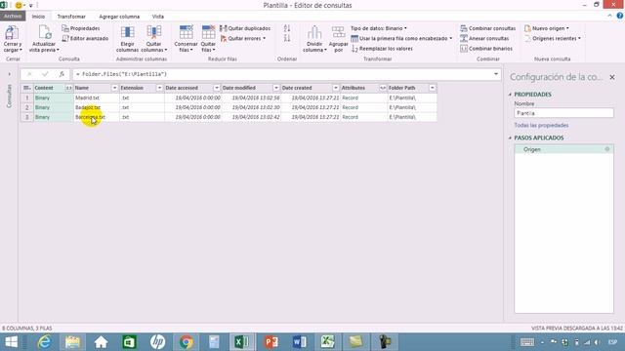Use first row as headers
The height and width of the screenshot is (351, 625).
click(x=401, y=39)
